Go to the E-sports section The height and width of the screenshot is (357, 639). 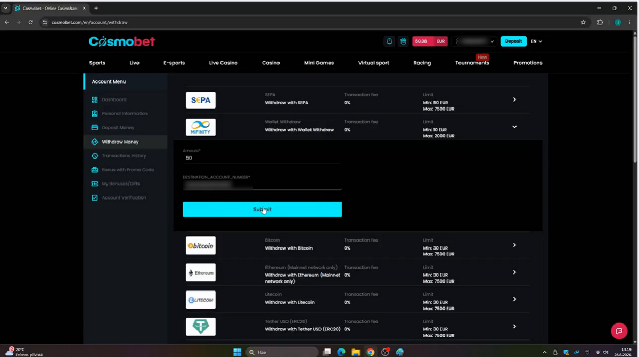click(x=174, y=63)
